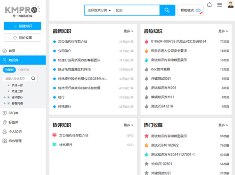Select 个人知识 in the sidebar

click(15, 131)
